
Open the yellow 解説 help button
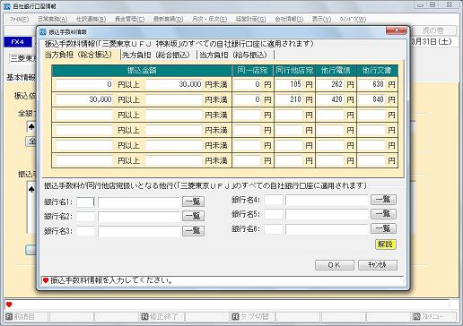385,244
